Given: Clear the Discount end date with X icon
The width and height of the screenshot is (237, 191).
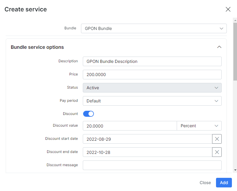Looking at the screenshot, I should pyautogui.click(x=217, y=152).
